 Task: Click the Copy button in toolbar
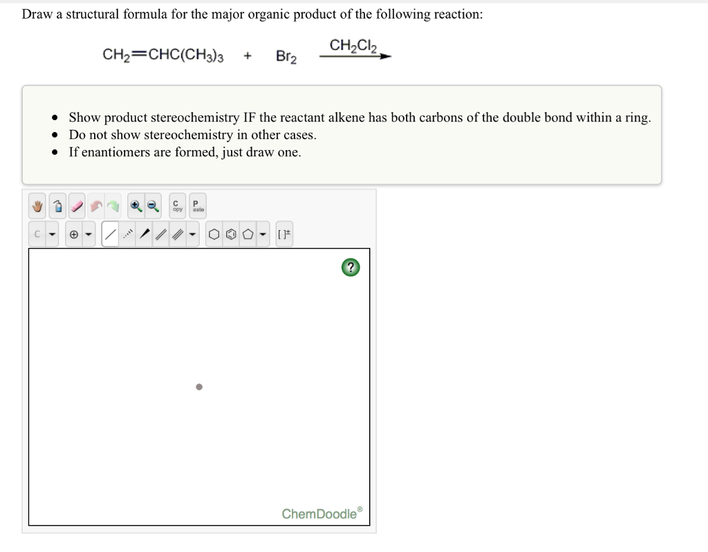[x=178, y=207]
